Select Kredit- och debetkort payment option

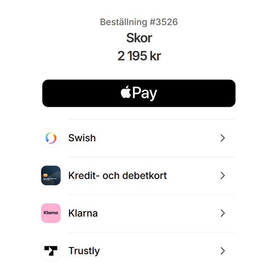tap(118, 175)
